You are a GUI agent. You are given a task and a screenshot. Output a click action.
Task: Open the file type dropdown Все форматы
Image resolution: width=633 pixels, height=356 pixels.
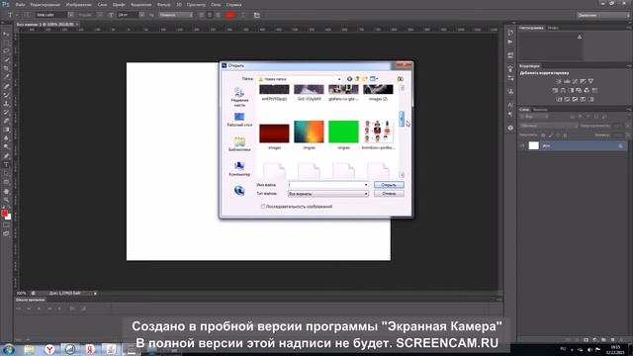tap(328, 194)
